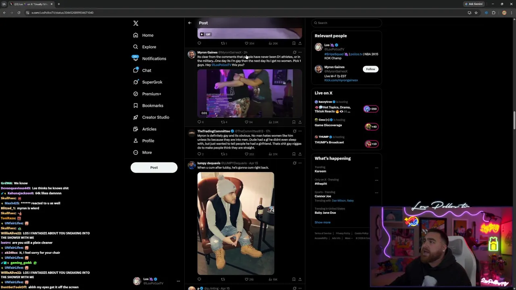Viewport: 516px width, 290px height.
Task: Open a new Chrome tab
Action: pyautogui.click(x=59, y=4)
